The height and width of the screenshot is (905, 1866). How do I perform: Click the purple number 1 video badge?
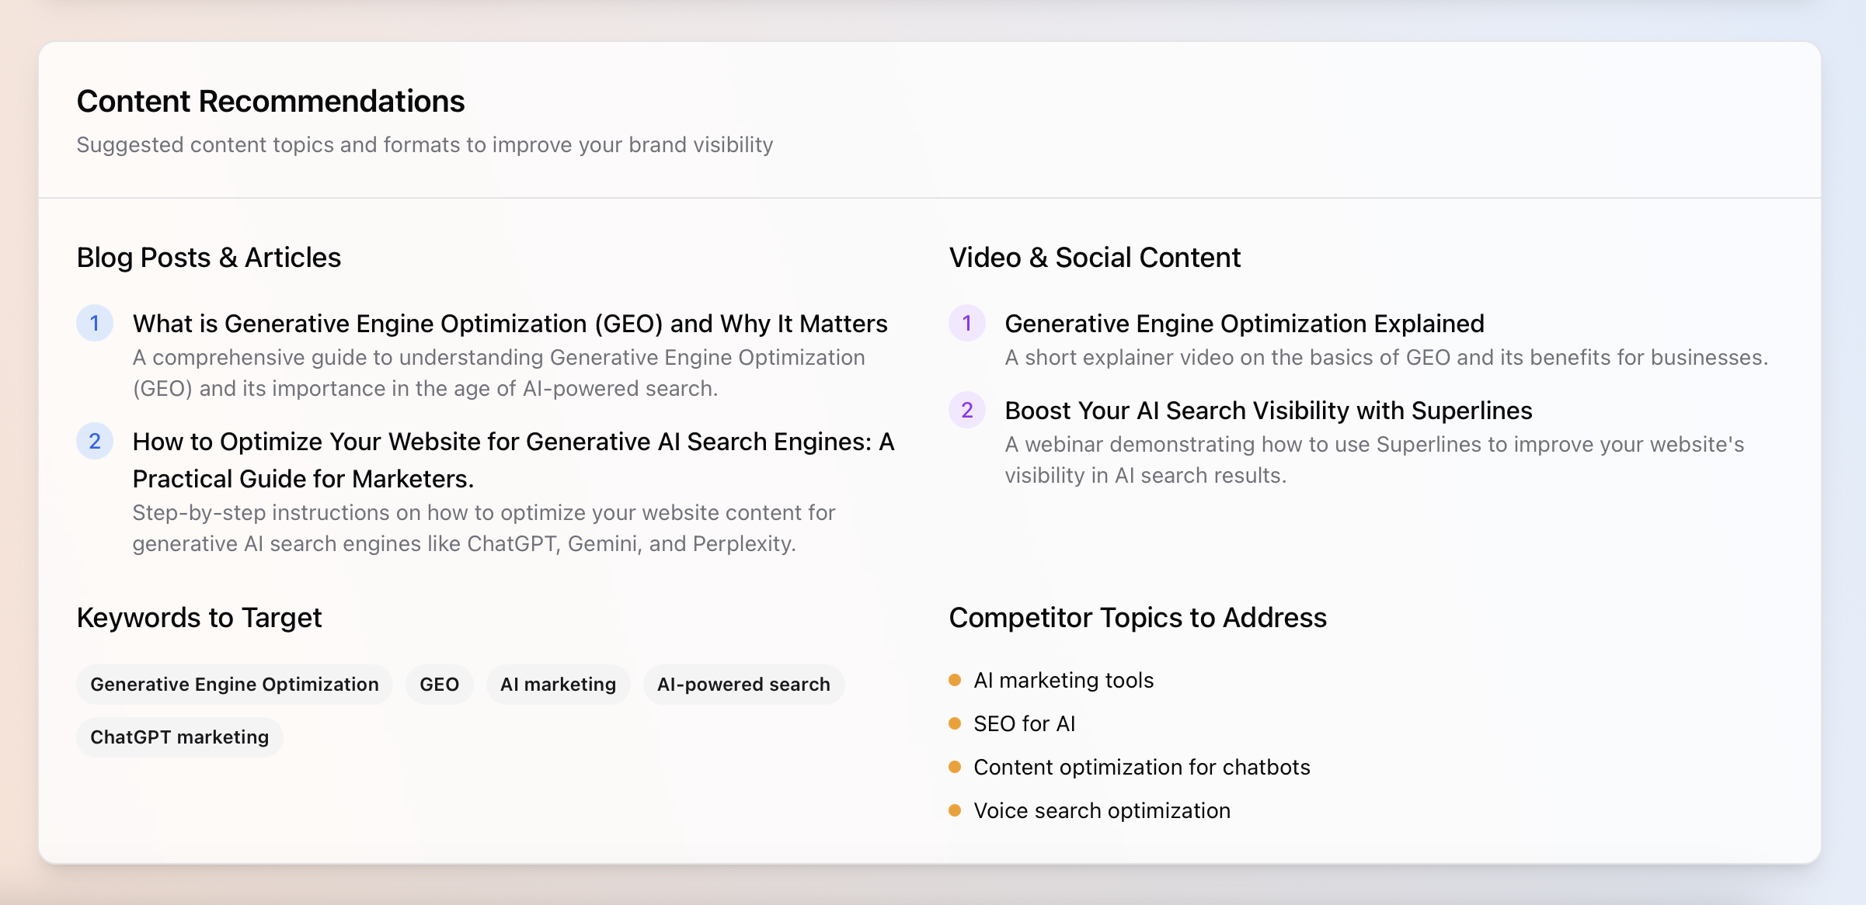tap(967, 323)
